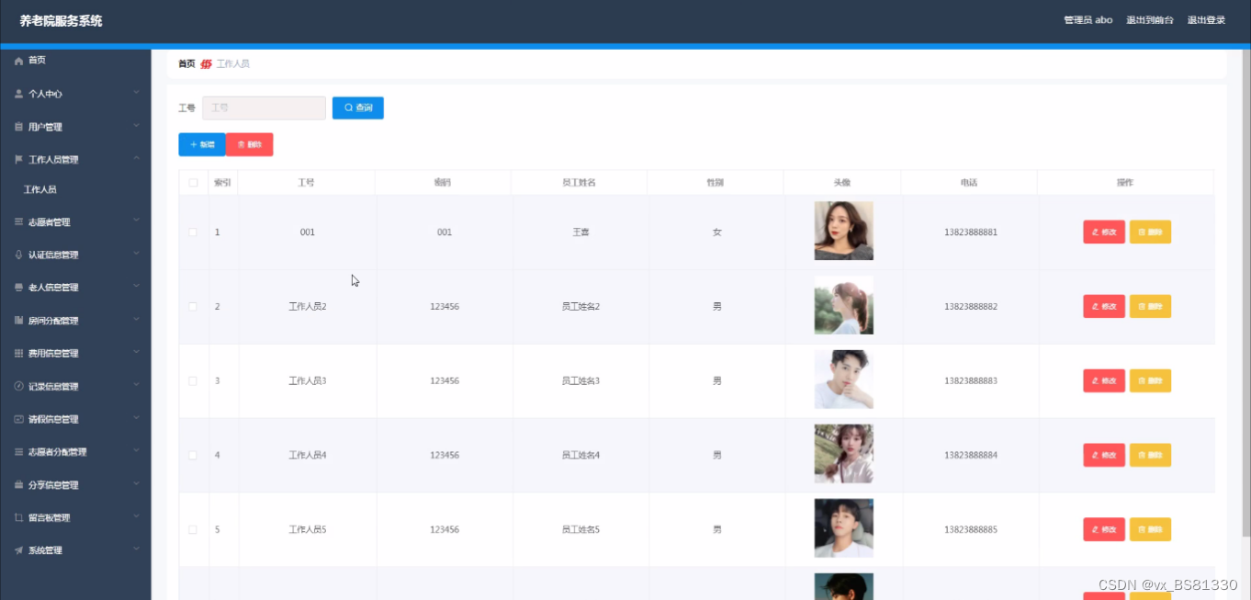Expand 老人信息管理 using its chevron arrow

pyautogui.click(x=136, y=287)
